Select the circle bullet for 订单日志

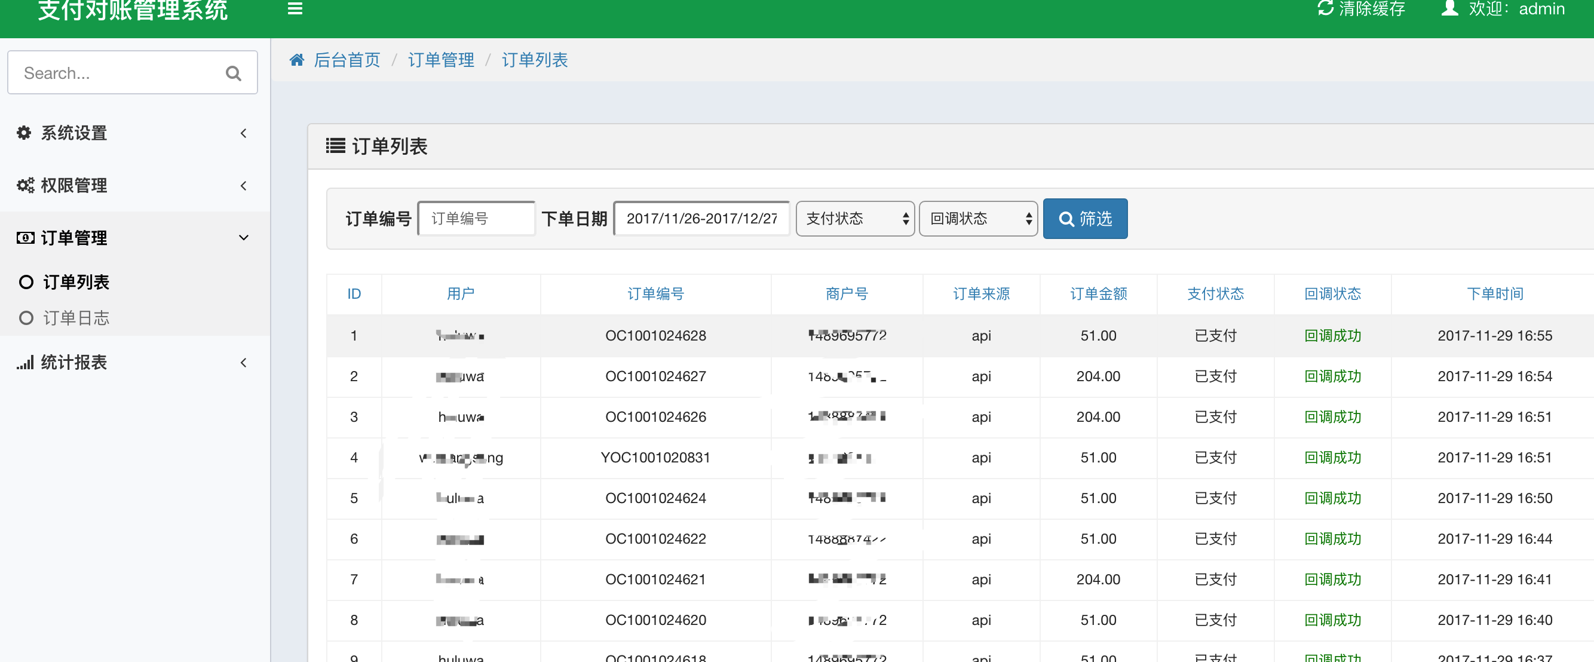point(26,318)
